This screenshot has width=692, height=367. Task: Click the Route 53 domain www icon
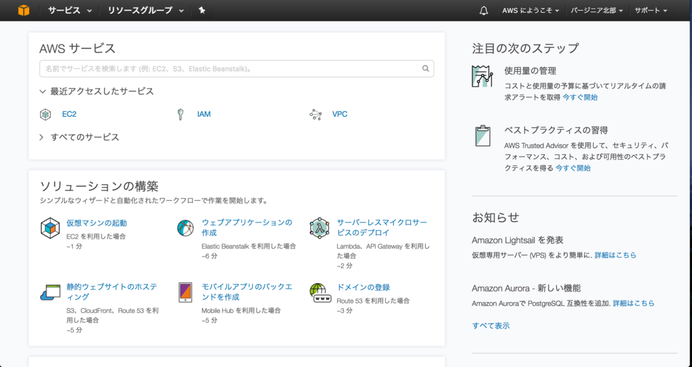pyautogui.click(x=320, y=293)
